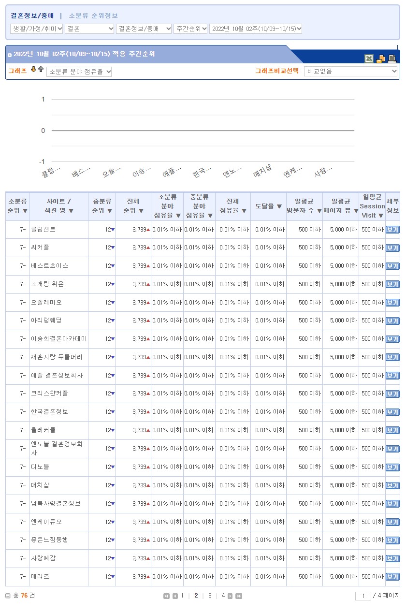Screen dimensions: 406x613
Task: Go to the next page arrow
Action: tap(230, 596)
